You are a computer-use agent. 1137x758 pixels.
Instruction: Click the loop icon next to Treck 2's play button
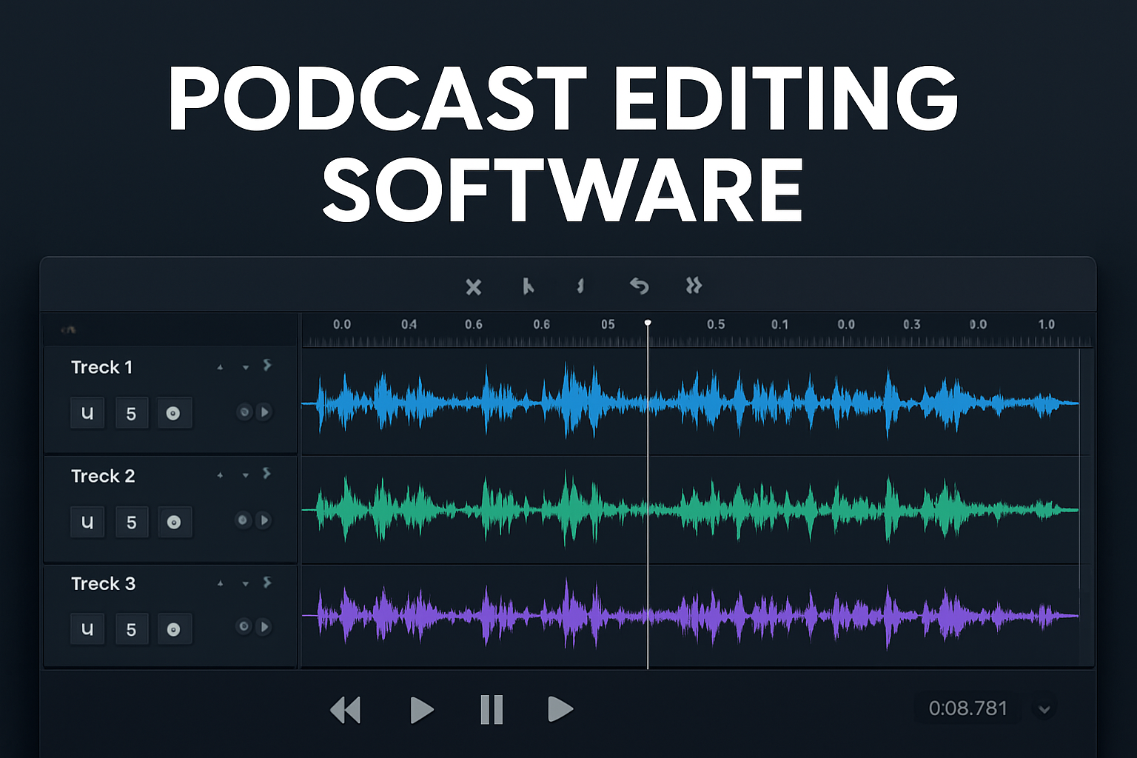244,520
